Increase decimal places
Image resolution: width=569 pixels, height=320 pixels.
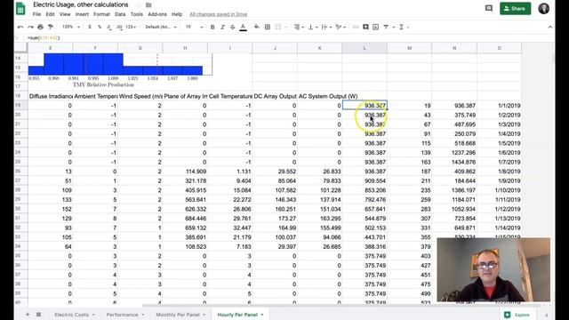coord(119,27)
